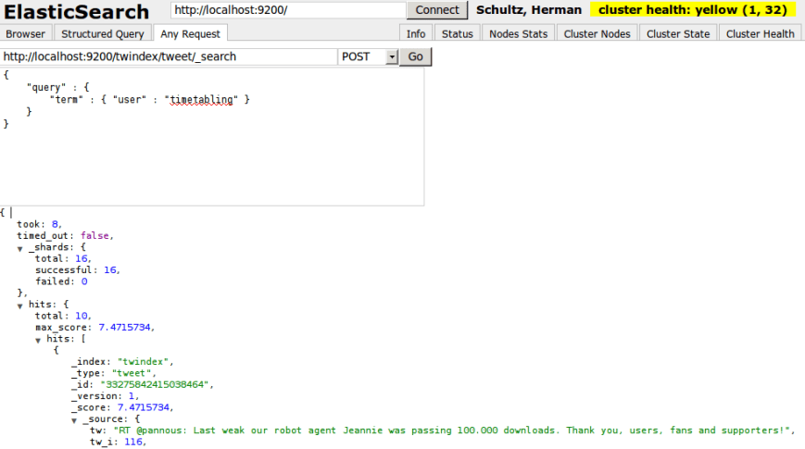Collapse the _shards node

tap(20, 248)
